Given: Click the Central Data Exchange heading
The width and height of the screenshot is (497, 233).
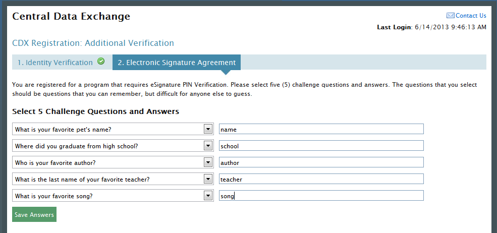Looking at the screenshot, I should pyautogui.click(x=71, y=16).
